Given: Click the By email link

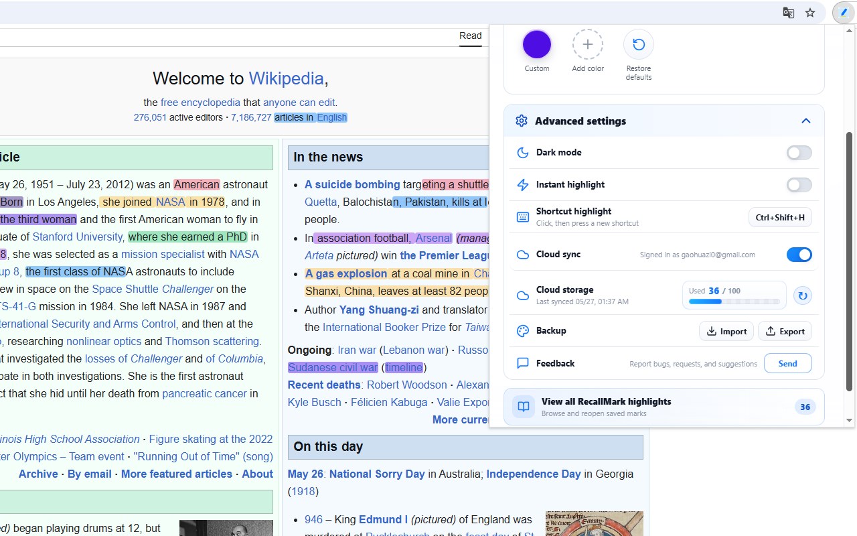Looking at the screenshot, I should point(90,474).
